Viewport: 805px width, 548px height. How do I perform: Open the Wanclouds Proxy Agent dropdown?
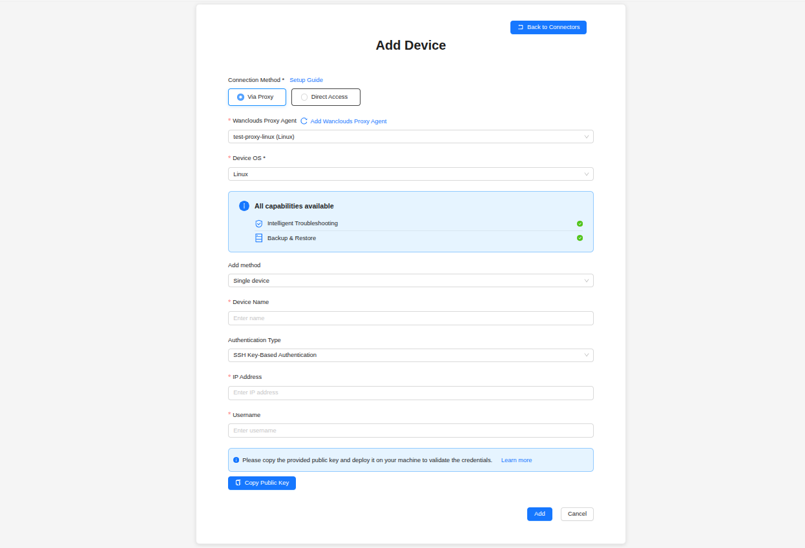(411, 137)
